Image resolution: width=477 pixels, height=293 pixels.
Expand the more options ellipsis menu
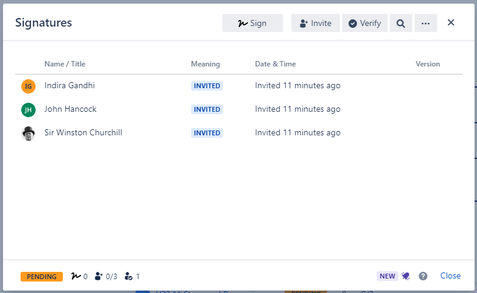[x=426, y=23]
